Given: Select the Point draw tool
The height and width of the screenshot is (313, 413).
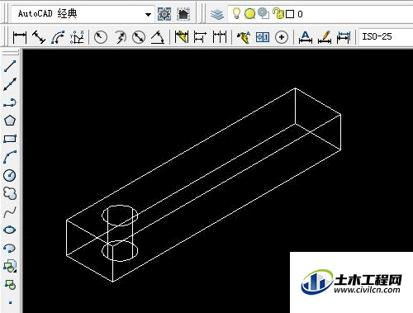Looking at the screenshot, I should (10, 302).
